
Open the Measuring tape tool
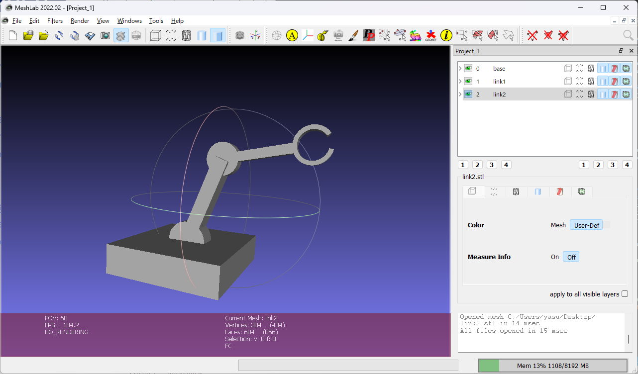click(322, 35)
